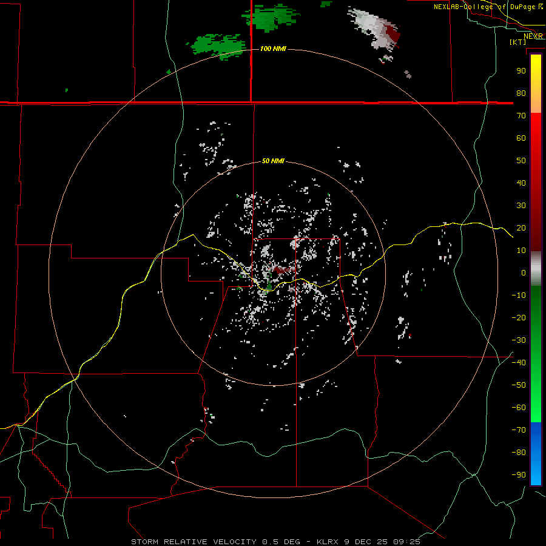Click the NEXRAD label above the [KT] units
The image size is (546, 546).
pyautogui.click(x=533, y=36)
